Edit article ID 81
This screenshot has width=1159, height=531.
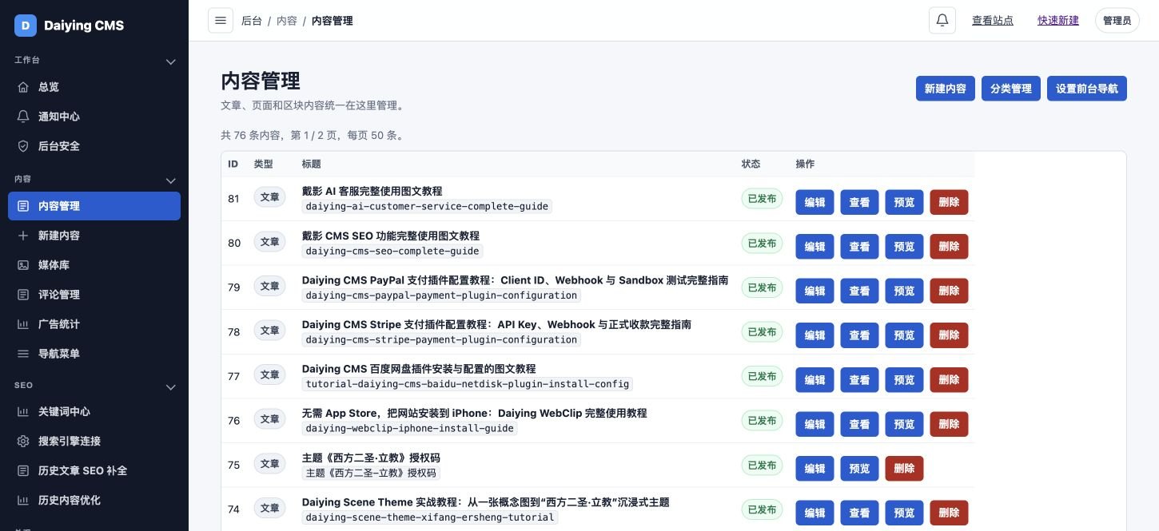coord(814,202)
